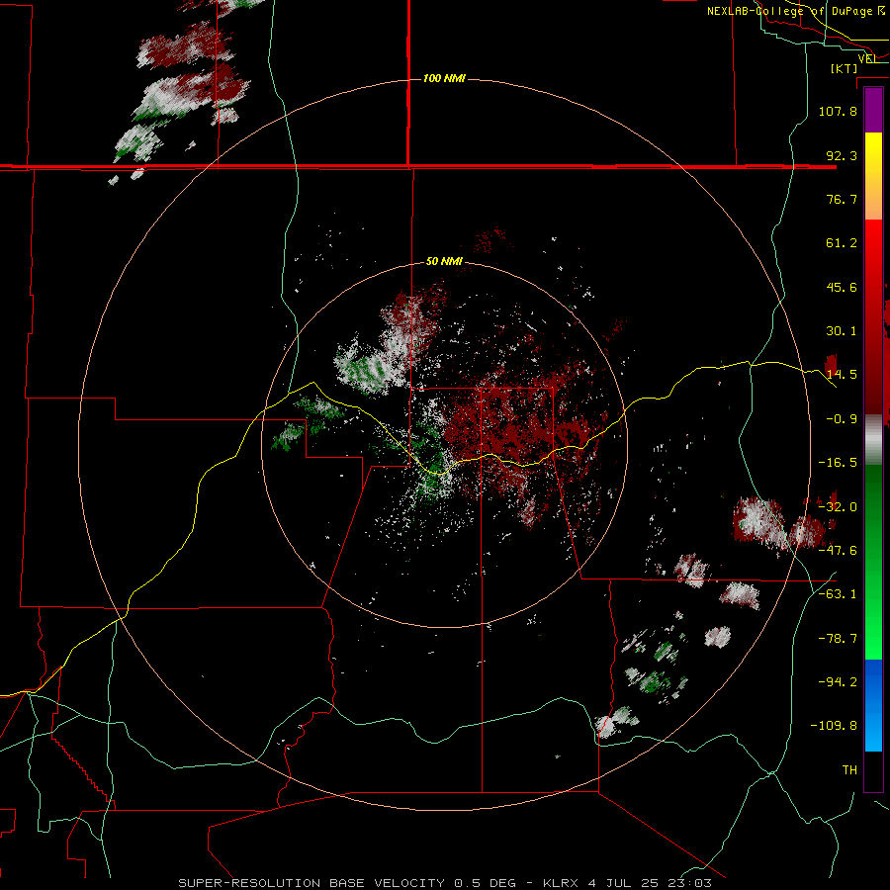Click the TH legend label
The height and width of the screenshot is (890, 890).
click(849, 770)
